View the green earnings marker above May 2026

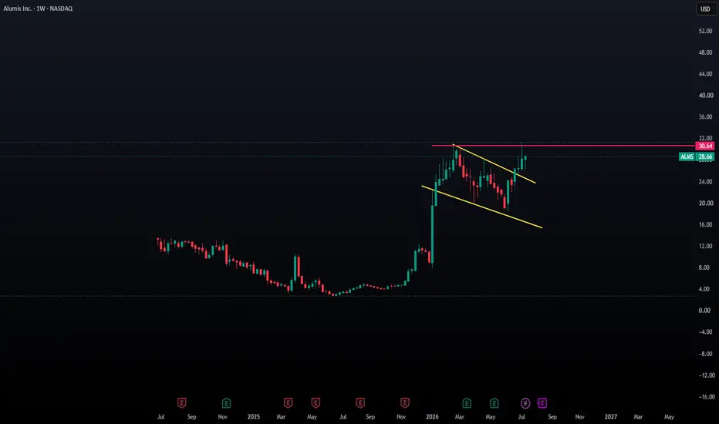494,403
